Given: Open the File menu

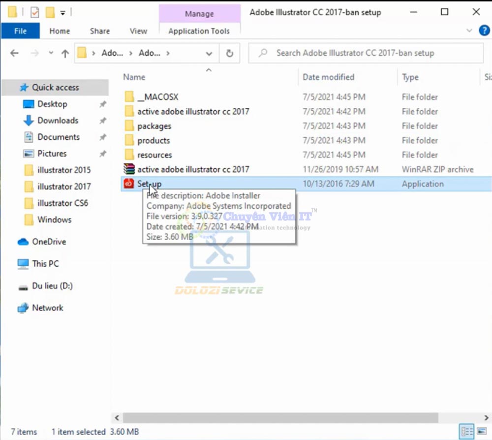Looking at the screenshot, I should tap(20, 31).
